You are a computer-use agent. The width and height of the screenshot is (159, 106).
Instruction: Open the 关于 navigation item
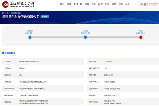[x=127, y=5]
